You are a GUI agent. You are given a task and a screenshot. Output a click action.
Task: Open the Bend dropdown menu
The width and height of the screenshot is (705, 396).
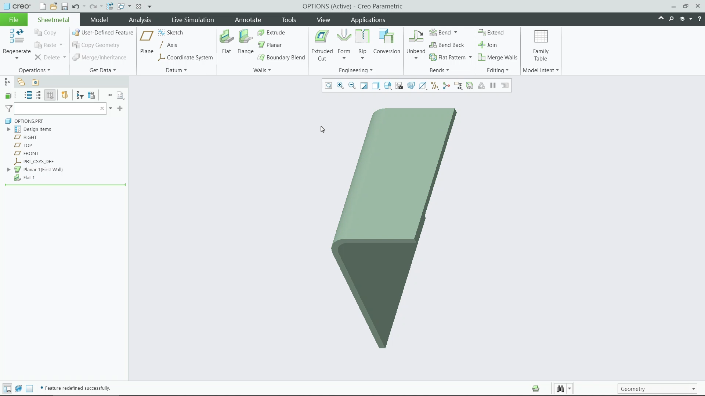point(455,32)
